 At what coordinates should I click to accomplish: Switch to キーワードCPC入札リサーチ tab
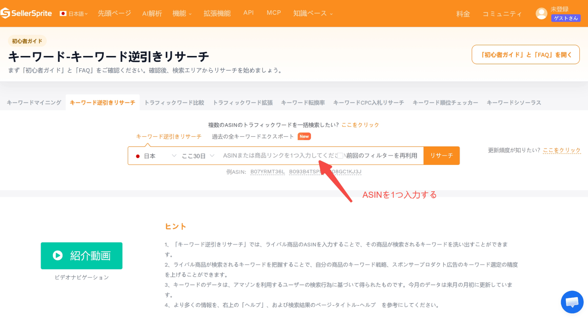369,103
